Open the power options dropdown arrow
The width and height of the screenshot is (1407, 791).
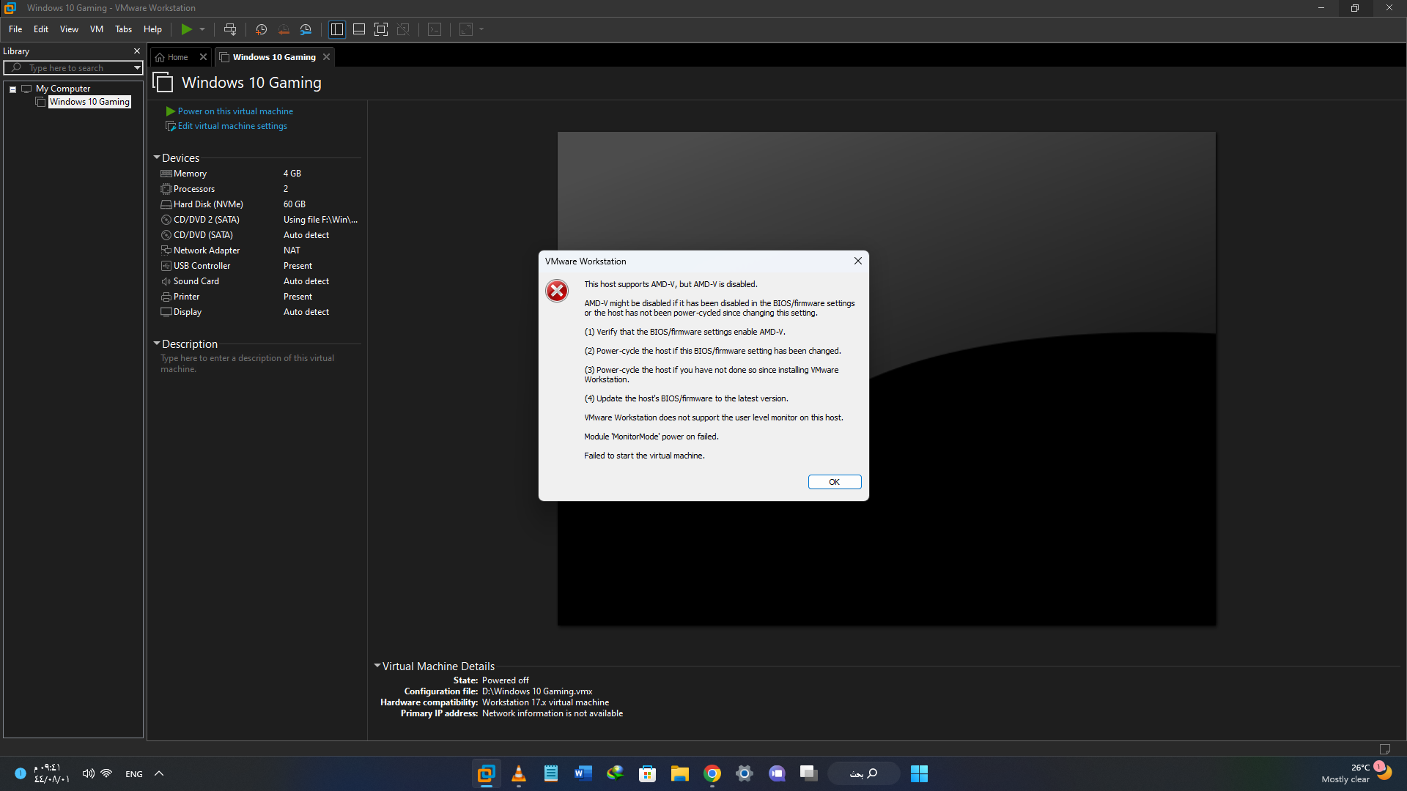(x=202, y=29)
